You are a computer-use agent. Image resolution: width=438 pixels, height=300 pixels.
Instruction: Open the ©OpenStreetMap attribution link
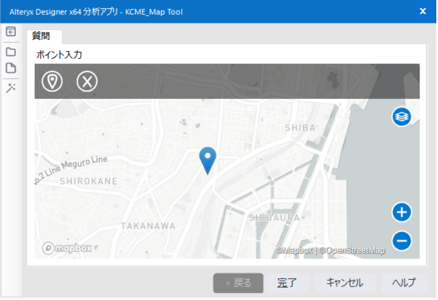point(352,251)
